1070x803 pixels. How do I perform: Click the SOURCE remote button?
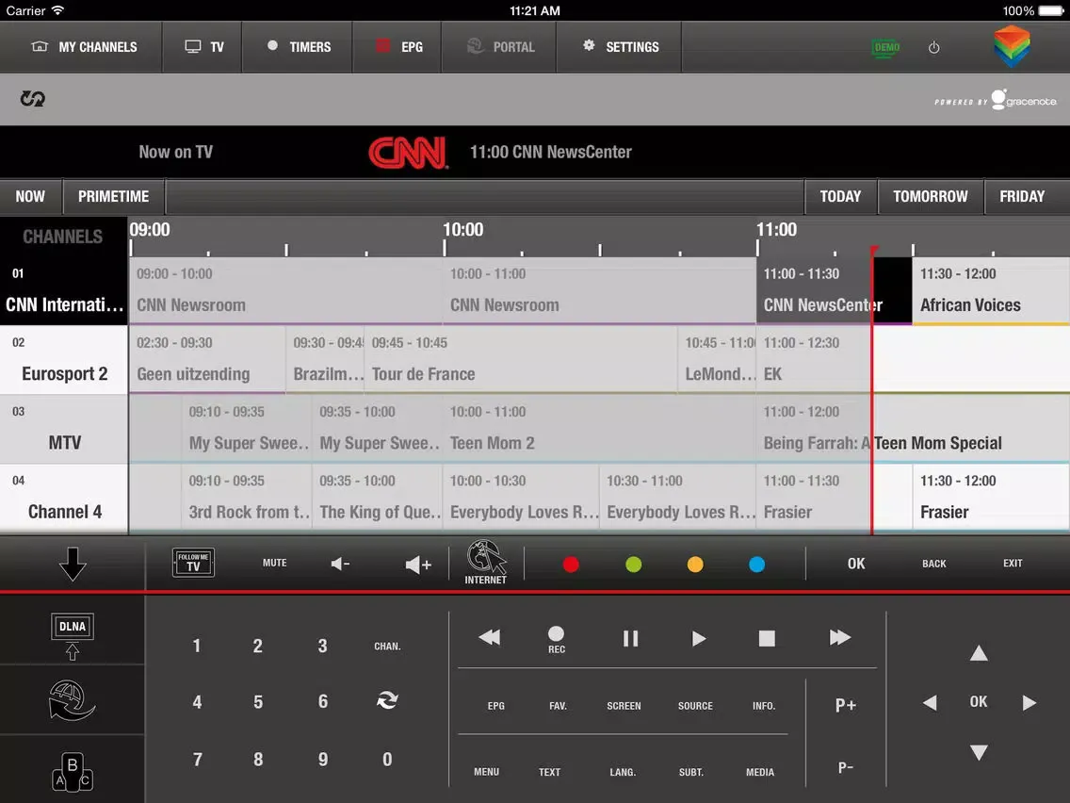[695, 706]
